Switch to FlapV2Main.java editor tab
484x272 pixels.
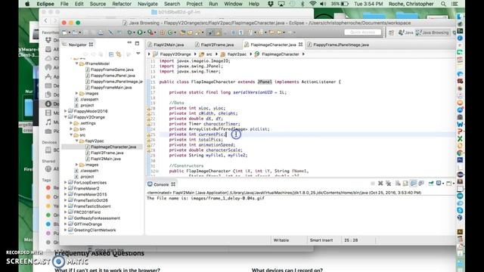tap(169, 45)
